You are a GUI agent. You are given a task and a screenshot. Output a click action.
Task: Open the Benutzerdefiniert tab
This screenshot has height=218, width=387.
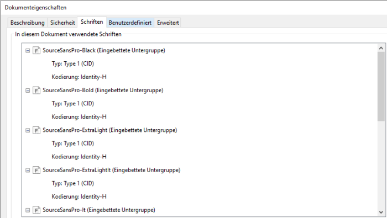(130, 23)
